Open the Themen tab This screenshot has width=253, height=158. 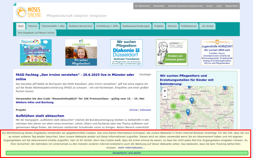[32, 26]
